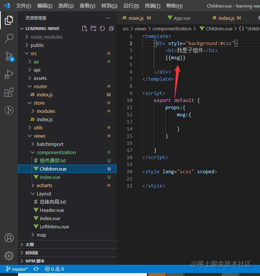Open 编辑(E) menu
The image size is (260, 276).
click(x=45, y=6)
